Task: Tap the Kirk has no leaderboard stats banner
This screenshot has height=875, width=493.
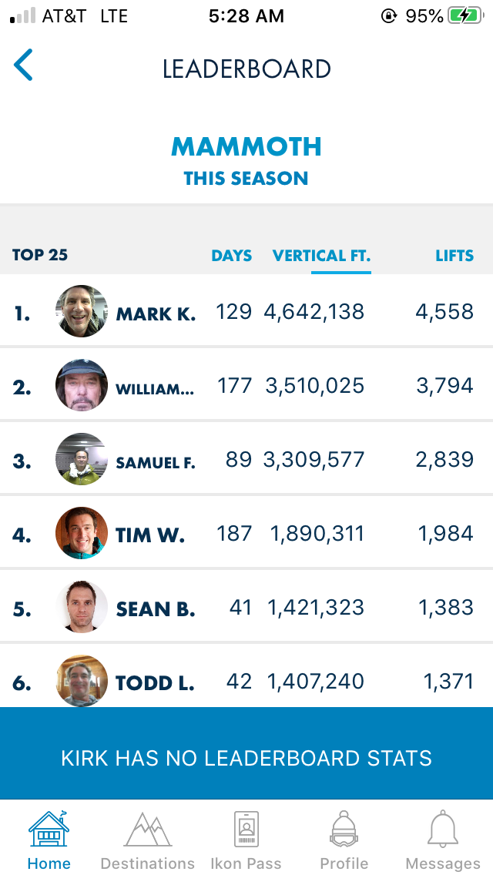Action: pos(246,758)
